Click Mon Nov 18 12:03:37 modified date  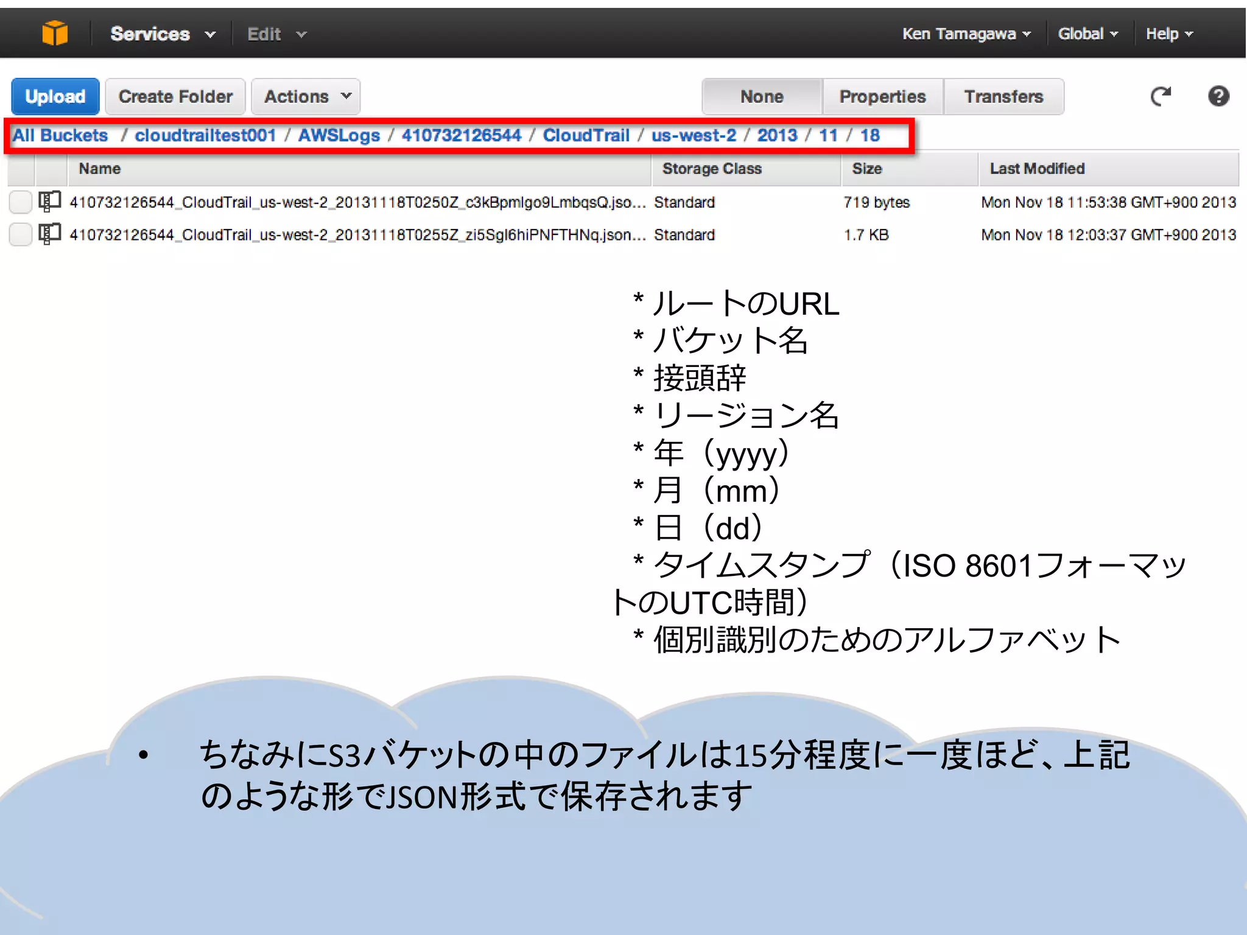point(1108,235)
